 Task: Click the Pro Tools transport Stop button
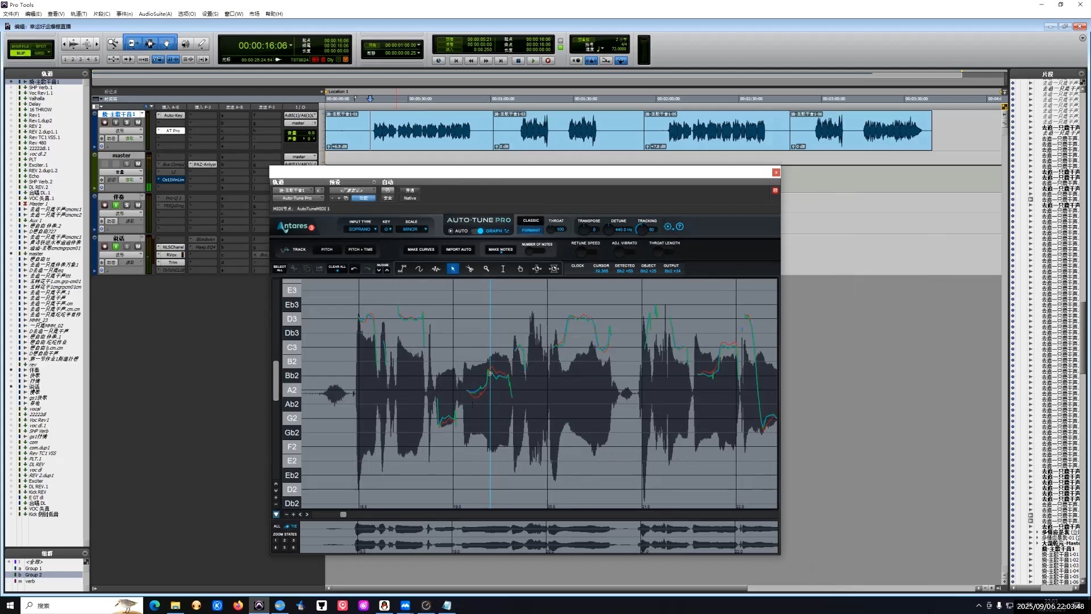[x=518, y=60]
